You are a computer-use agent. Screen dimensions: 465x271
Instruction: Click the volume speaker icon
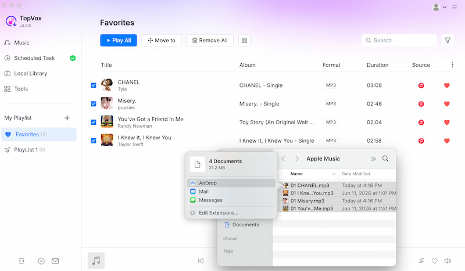[448, 261]
